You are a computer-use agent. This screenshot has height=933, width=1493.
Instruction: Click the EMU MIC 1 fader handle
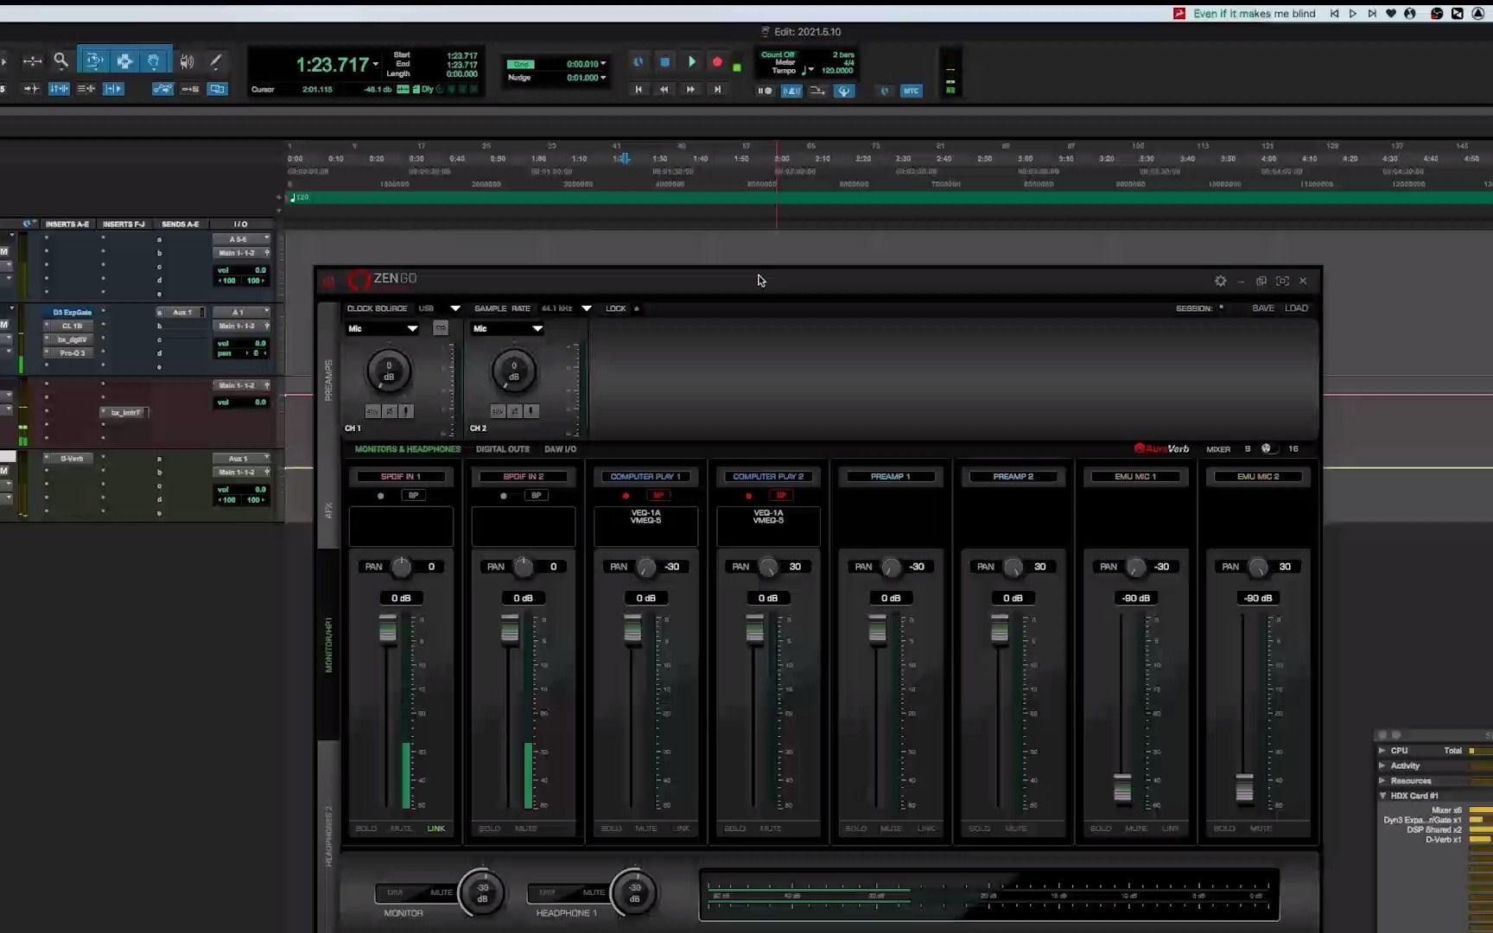(1122, 788)
